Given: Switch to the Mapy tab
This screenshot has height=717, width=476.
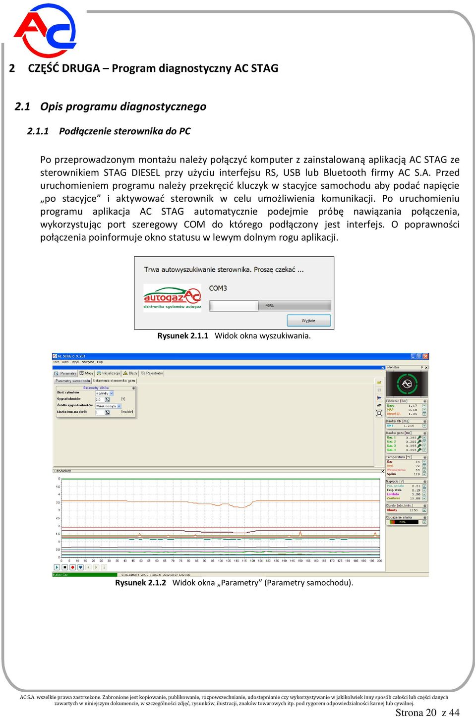Looking at the screenshot, I should pos(87,373).
